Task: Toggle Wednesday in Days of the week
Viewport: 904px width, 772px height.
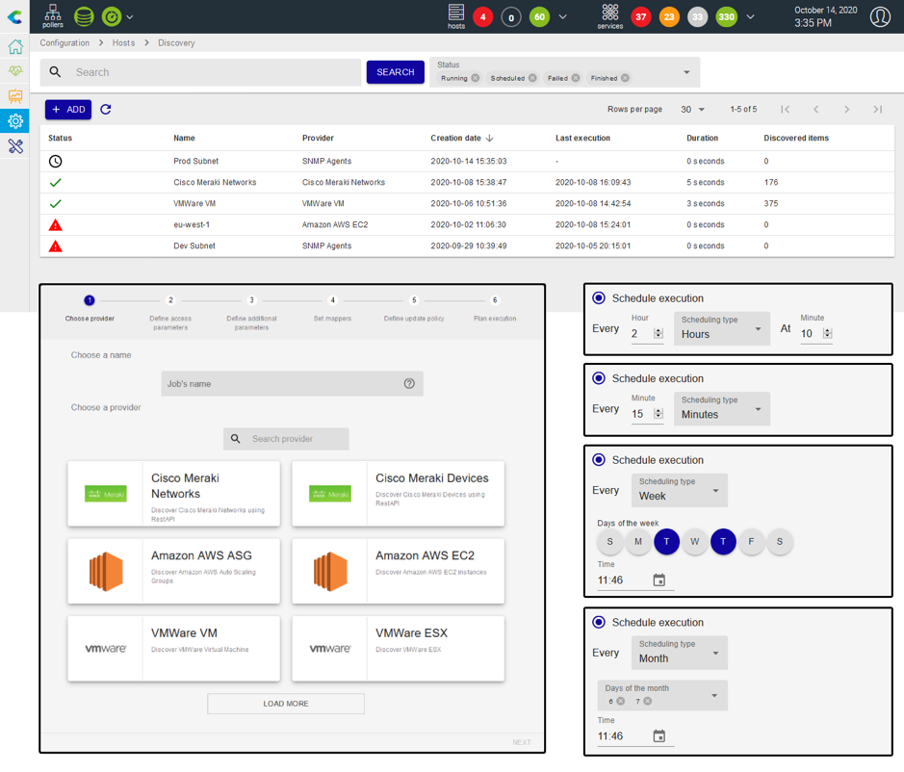Action: pos(695,541)
